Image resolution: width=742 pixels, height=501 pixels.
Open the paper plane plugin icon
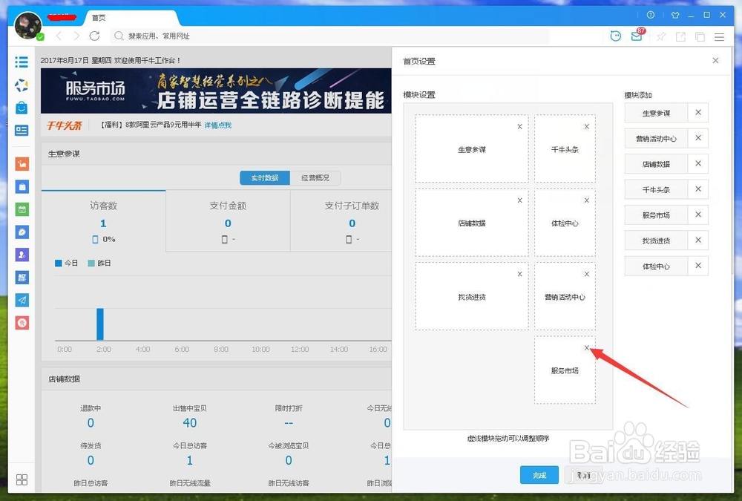point(22,300)
